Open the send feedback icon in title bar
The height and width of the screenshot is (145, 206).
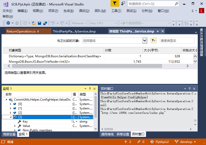(x=123, y=4)
